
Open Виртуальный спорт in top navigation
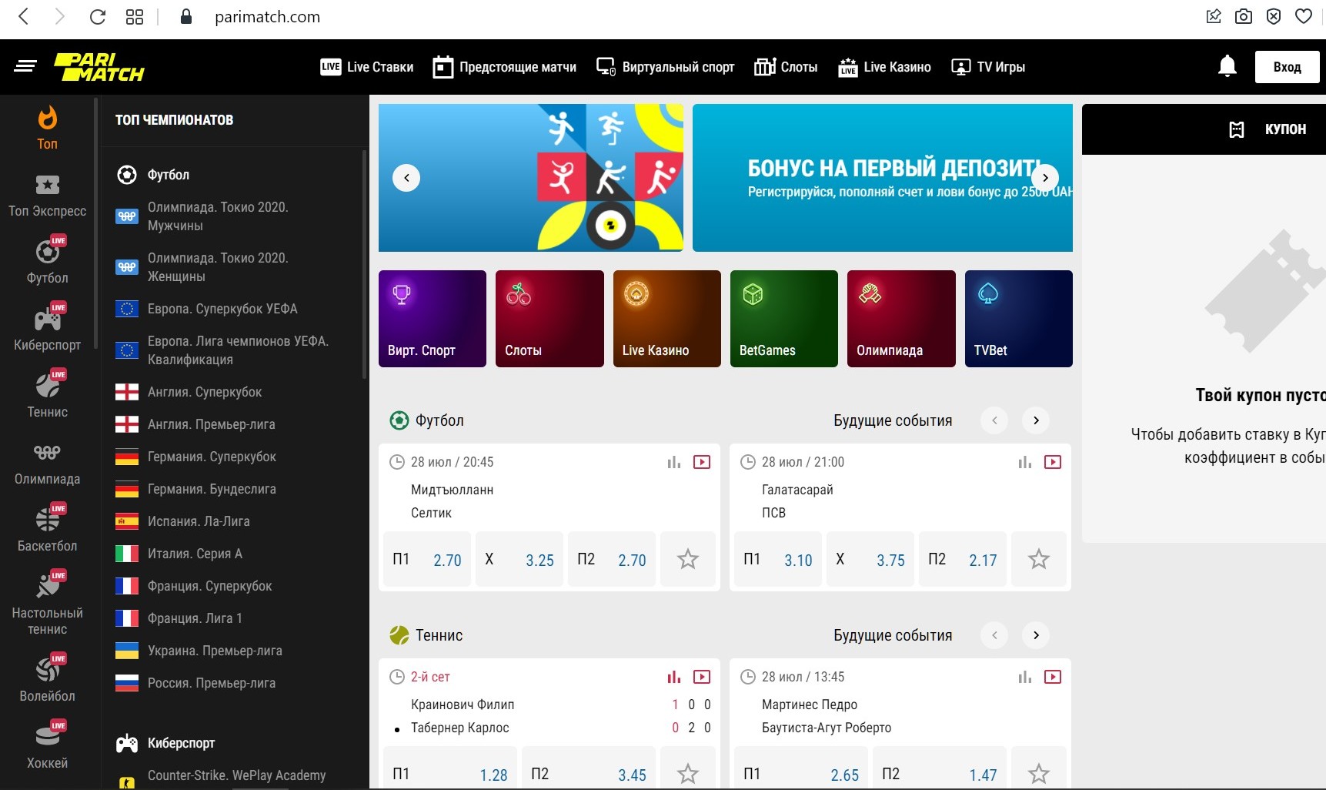666,67
